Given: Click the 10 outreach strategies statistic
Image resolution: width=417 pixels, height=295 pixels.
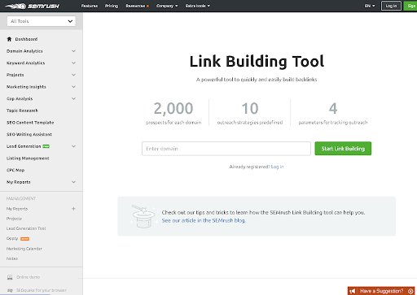Looking at the screenshot, I should click(250, 113).
